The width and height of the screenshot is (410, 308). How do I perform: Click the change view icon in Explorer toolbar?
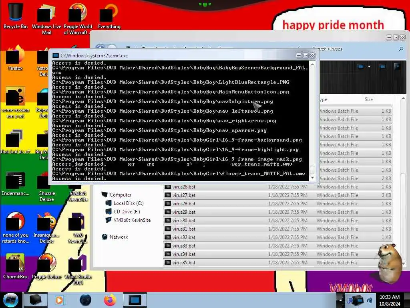[x=360, y=67]
